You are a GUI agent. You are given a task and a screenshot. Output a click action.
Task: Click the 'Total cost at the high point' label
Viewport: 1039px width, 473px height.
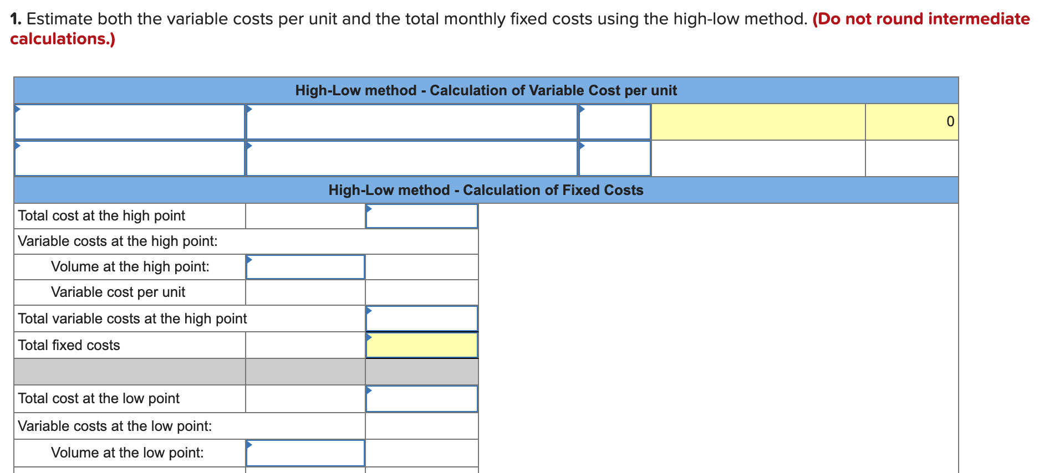click(101, 216)
